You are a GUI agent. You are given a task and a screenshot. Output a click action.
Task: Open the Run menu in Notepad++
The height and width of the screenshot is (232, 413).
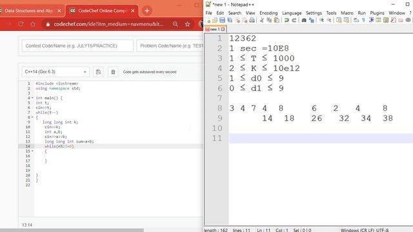click(x=361, y=13)
